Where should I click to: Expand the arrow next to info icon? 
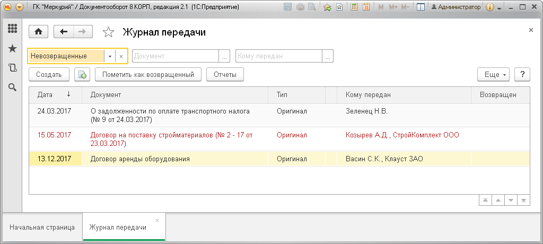(500, 8)
